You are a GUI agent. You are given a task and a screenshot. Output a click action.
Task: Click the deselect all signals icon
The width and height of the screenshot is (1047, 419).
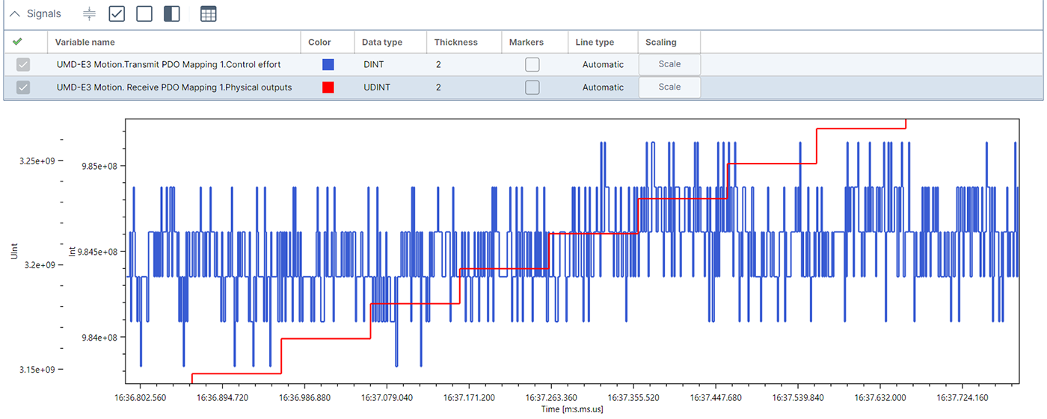tap(144, 13)
